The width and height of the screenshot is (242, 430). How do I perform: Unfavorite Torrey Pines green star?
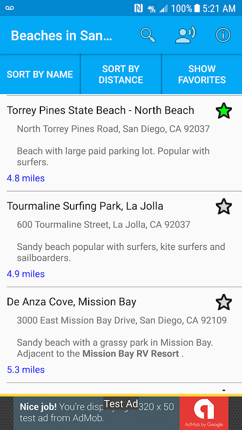224,111
